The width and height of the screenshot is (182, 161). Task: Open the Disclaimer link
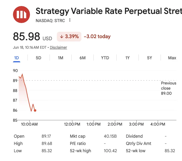tap(58, 48)
